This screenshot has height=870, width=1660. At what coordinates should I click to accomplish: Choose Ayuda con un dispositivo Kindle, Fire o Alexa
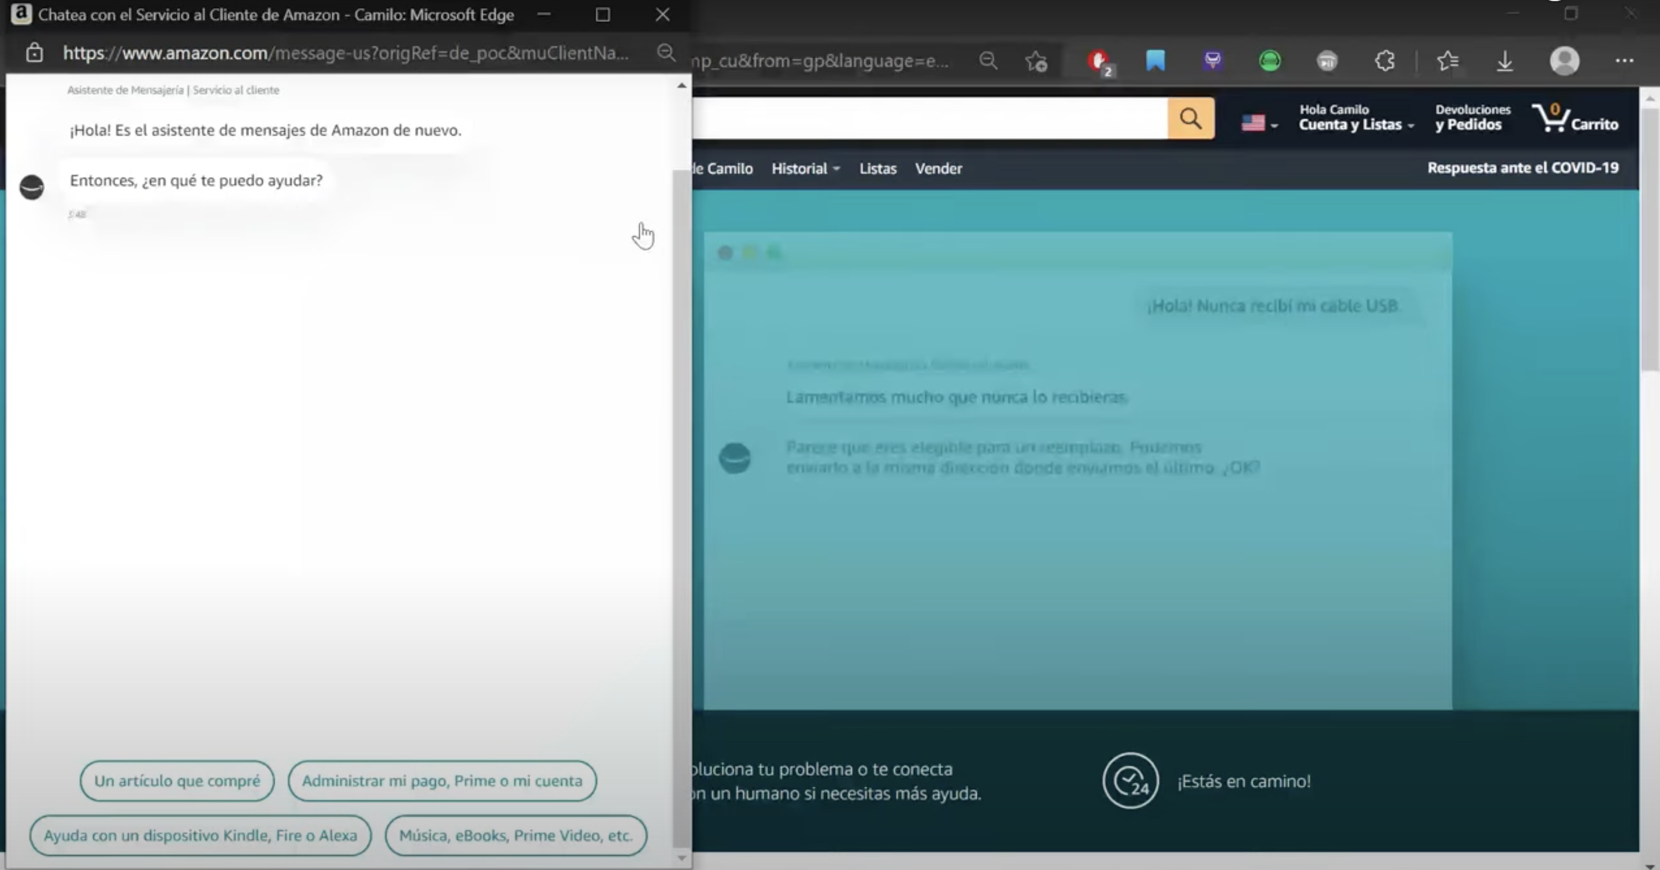click(x=201, y=836)
